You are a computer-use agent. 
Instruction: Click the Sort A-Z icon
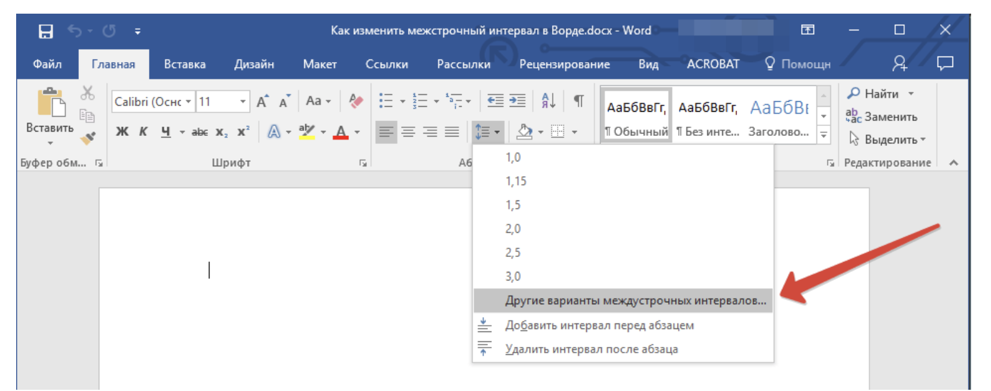(548, 101)
